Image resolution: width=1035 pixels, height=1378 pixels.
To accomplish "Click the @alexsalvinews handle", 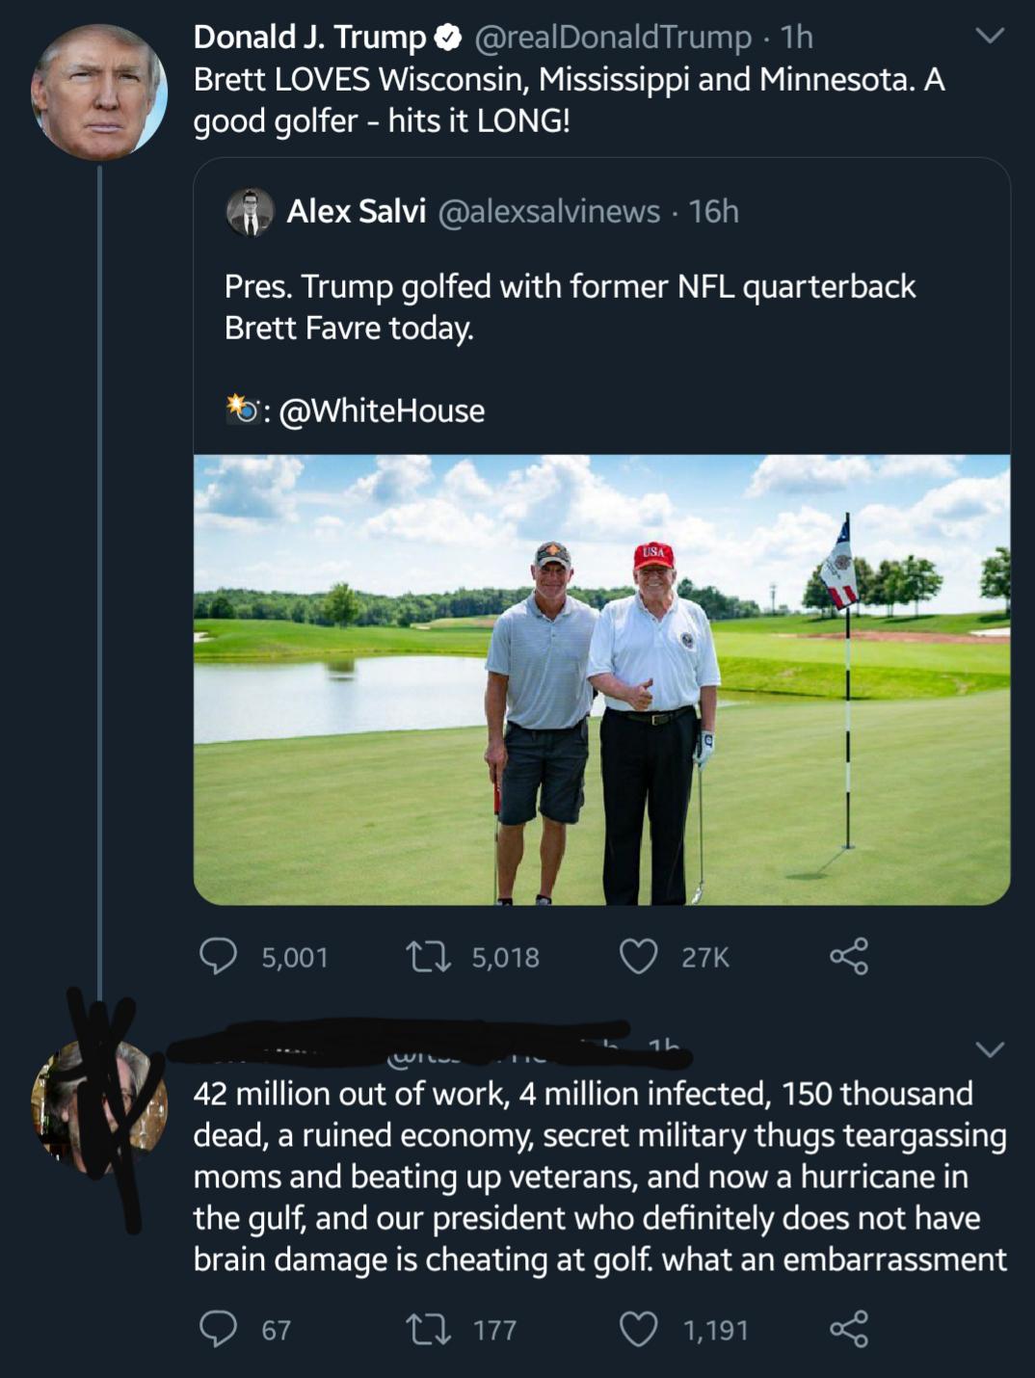I will tap(549, 212).
